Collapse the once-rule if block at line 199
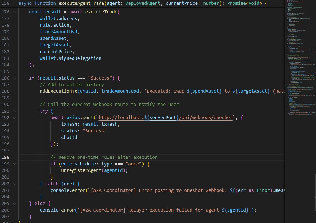This screenshot has height=223, width=316. pos(14,164)
